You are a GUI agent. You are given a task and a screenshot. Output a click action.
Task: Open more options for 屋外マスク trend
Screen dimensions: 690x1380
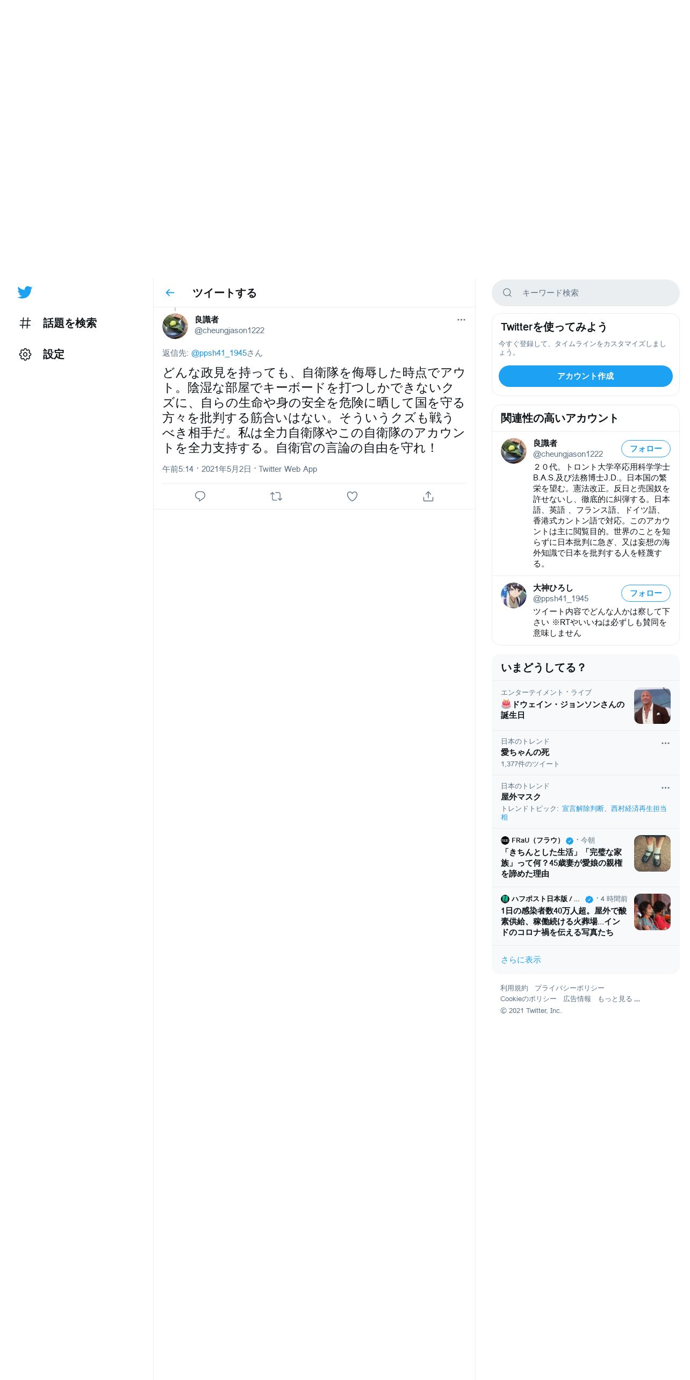tap(665, 788)
